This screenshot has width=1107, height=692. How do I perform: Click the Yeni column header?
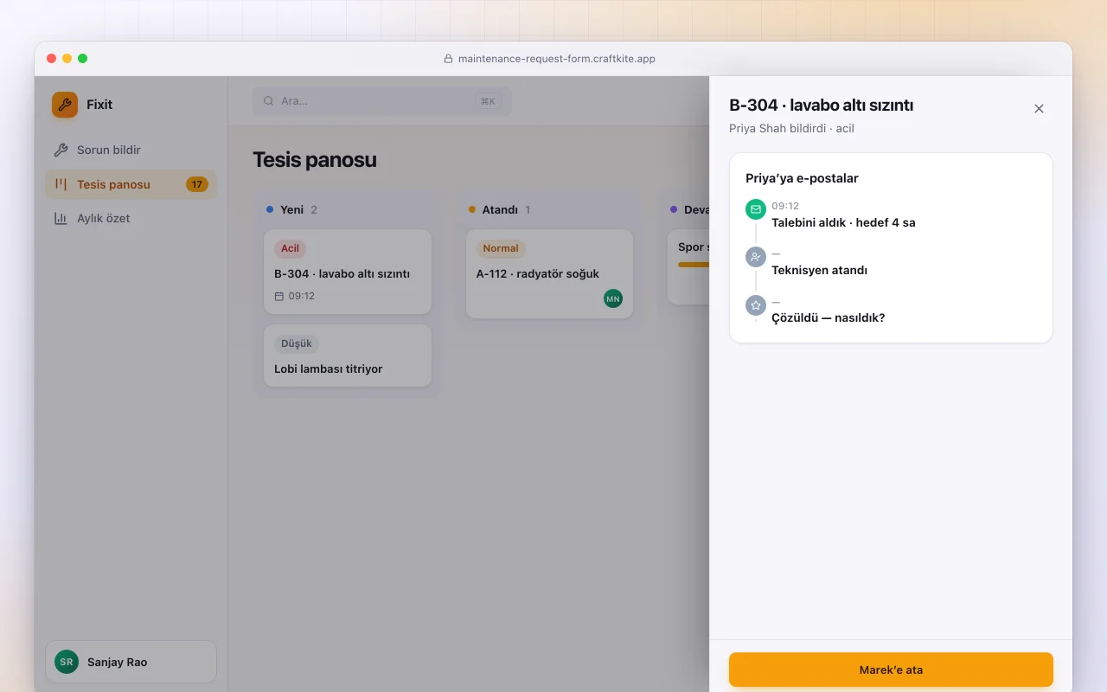click(292, 209)
